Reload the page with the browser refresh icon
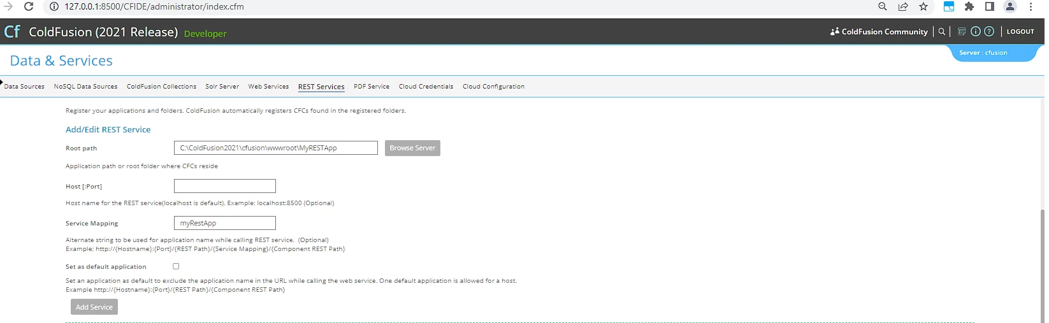The height and width of the screenshot is (323, 1049). (x=29, y=6)
